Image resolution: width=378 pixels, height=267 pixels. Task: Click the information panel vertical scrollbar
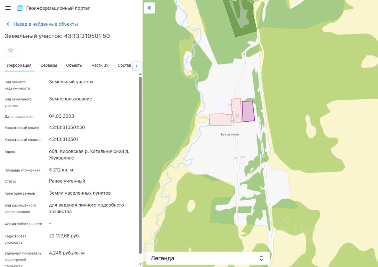point(140,165)
